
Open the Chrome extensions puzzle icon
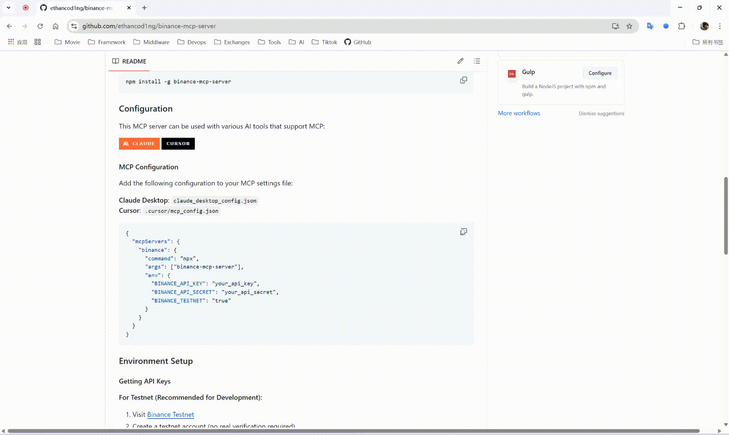pyautogui.click(x=681, y=26)
